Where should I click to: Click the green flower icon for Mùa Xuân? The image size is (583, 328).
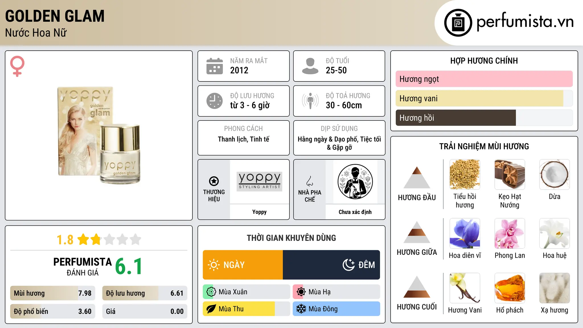211,292
